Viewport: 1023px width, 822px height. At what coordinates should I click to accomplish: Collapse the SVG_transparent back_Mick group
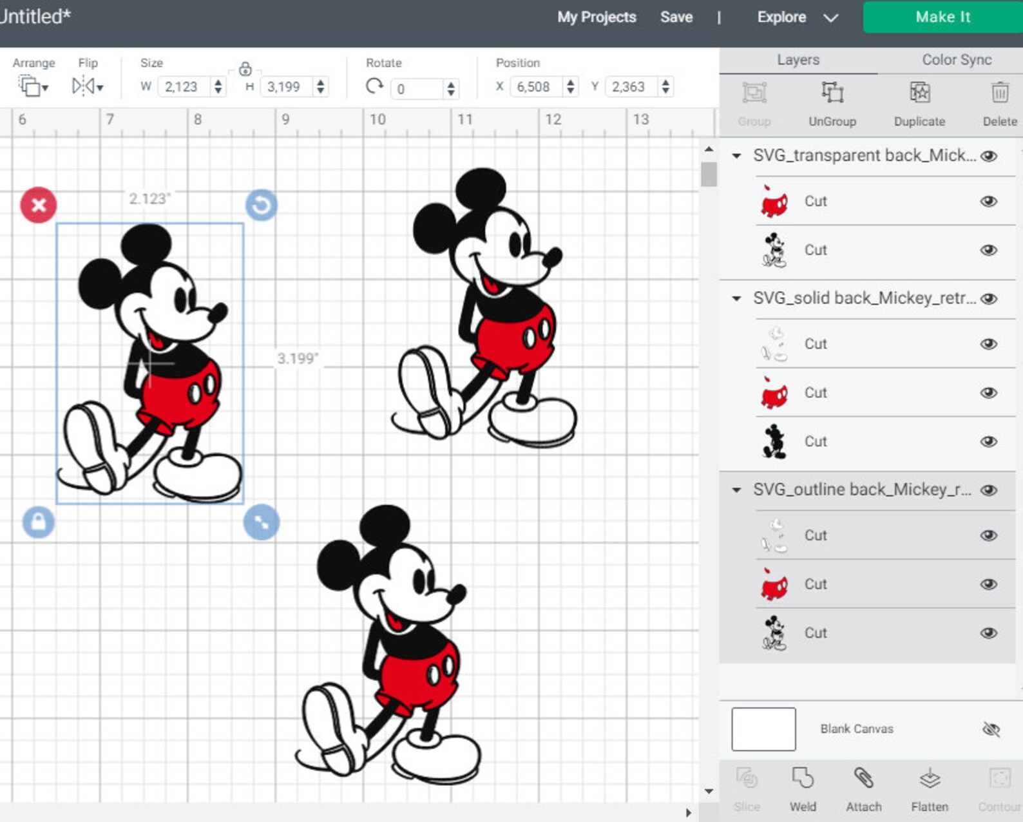tap(736, 155)
